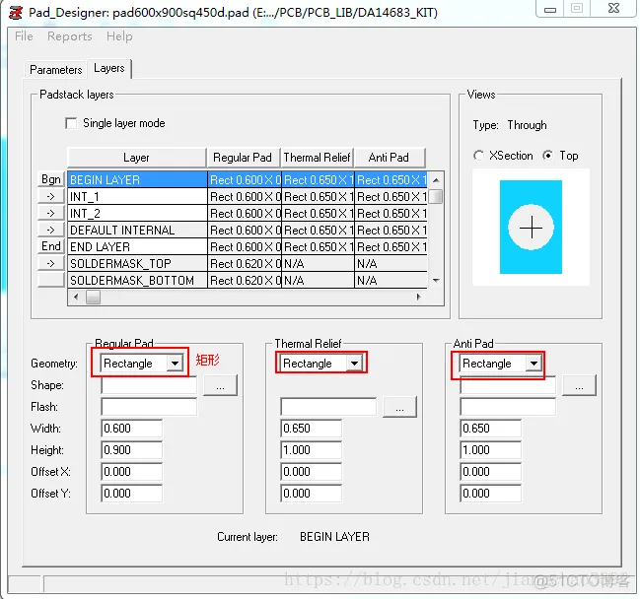Select the SOLDERMASK_BOTTOM layer row
The width and height of the screenshot is (640, 599).
coord(248,280)
